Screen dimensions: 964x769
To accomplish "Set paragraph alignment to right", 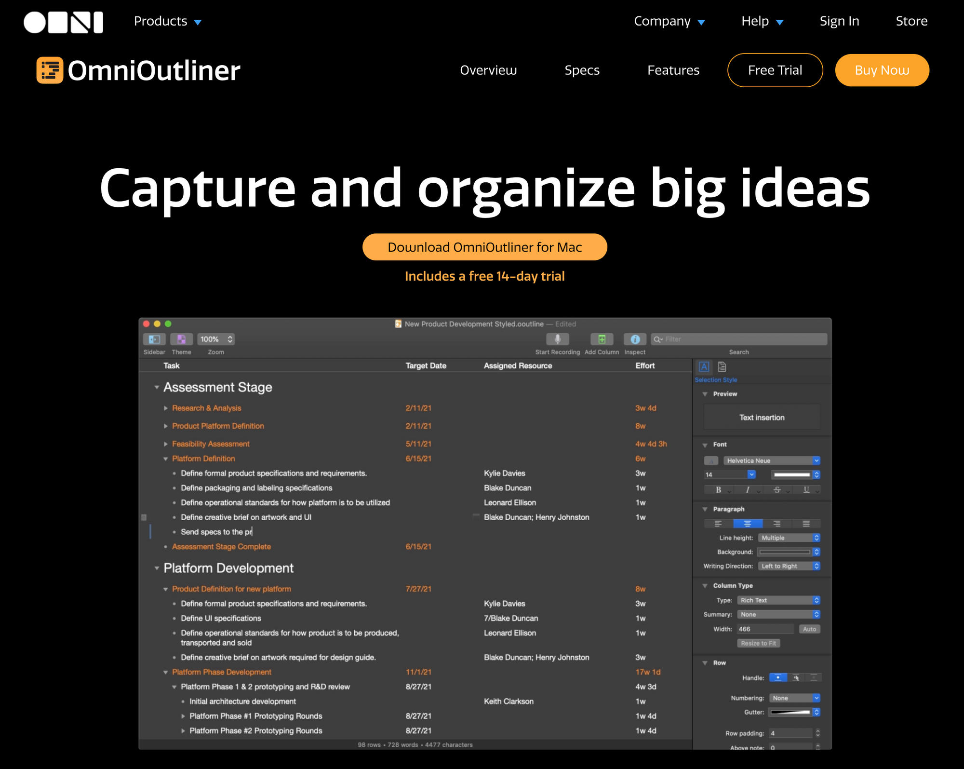I will [x=777, y=524].
